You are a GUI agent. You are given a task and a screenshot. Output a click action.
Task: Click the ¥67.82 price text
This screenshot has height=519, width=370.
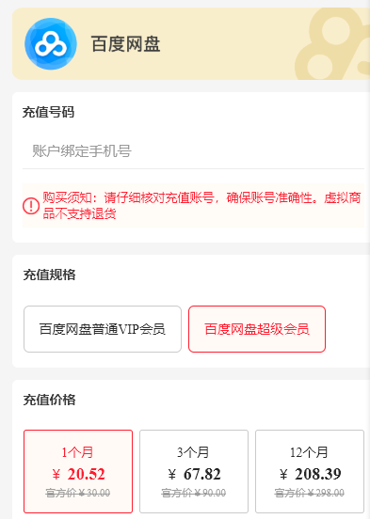[194, 474]
